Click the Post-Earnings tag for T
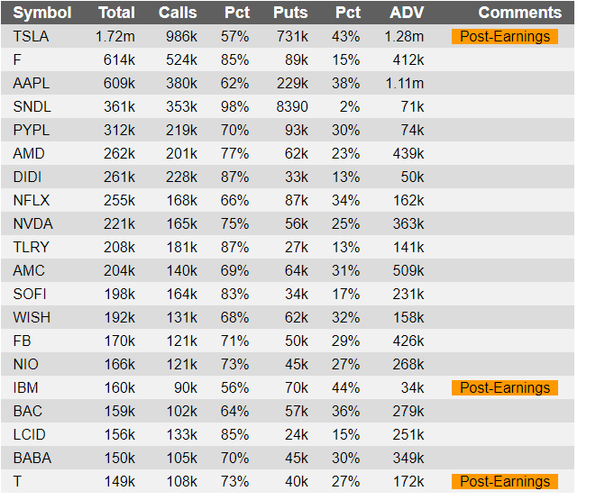This screenshot has height=500, width=605. [x=505, y=481]
